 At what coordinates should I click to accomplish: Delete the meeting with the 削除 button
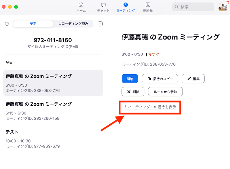click(133, 92)
